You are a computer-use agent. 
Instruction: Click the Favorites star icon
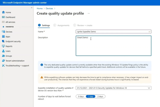click(3, 27)
